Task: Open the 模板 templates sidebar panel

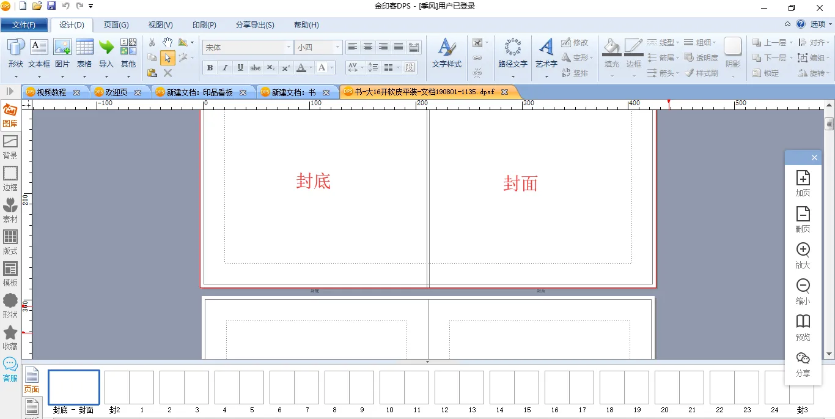Action: click(x=10, y=274)
